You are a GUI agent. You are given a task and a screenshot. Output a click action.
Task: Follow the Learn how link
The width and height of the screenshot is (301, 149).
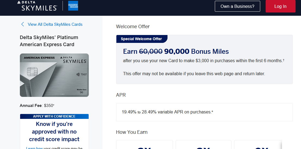tap(35, 148)
